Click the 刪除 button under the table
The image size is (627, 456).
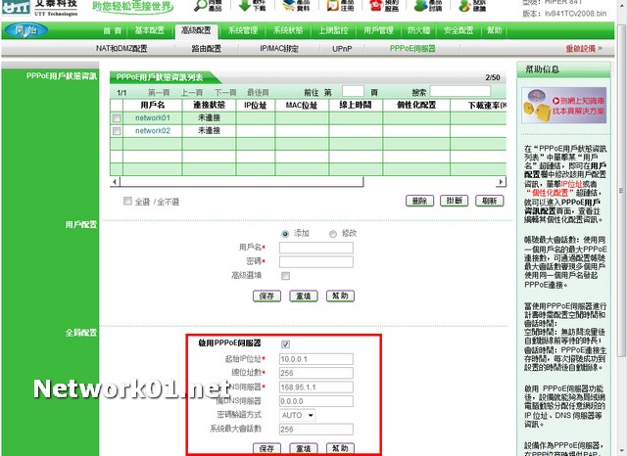tap(419, 201)
